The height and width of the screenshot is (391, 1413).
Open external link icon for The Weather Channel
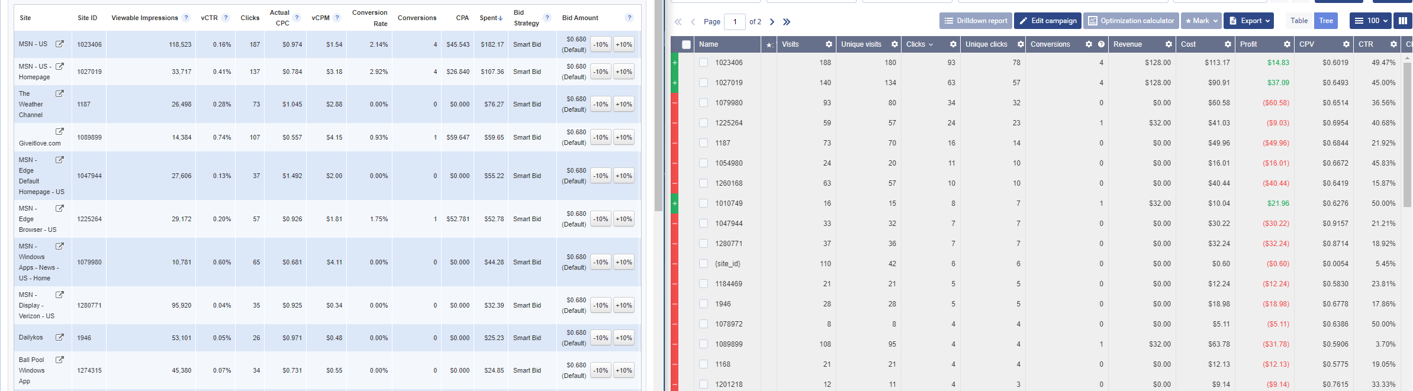tap(60, 93)
